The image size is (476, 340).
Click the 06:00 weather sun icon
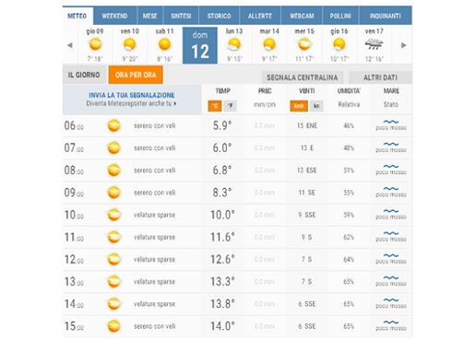point(113,125)
